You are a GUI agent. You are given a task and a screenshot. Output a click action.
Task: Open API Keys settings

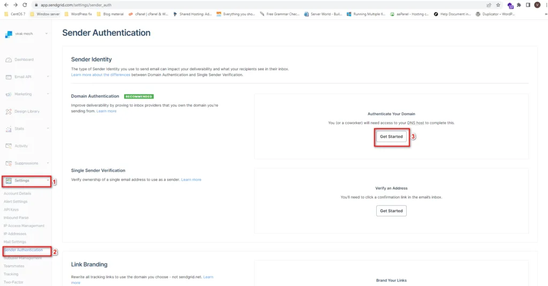click(x=11, y=209)
